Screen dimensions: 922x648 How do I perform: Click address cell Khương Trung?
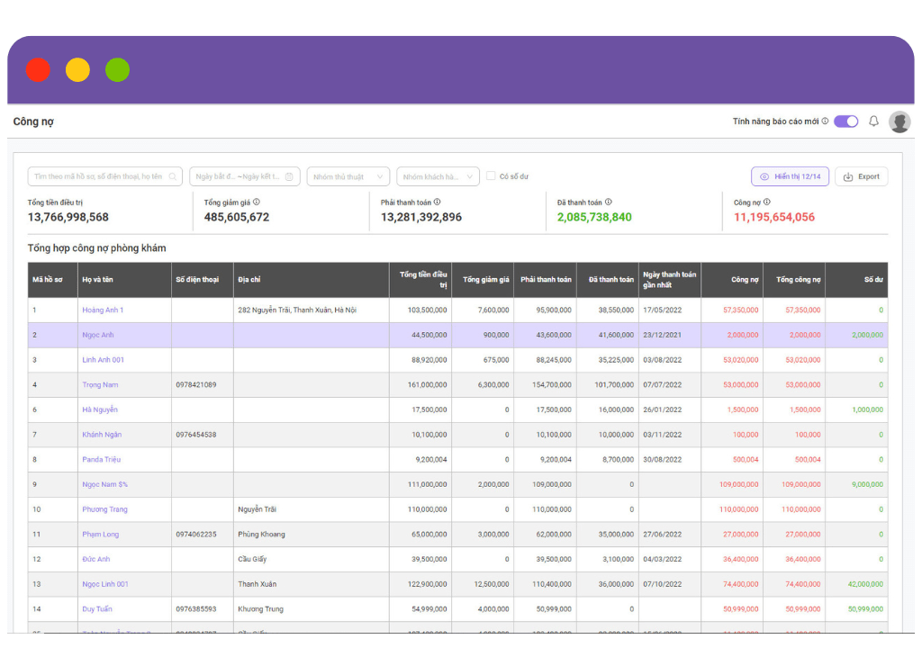260,609
